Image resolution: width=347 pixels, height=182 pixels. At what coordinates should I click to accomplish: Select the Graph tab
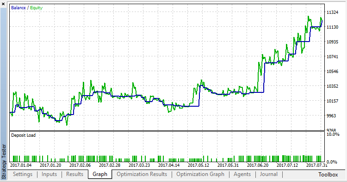tap(100, 174)
